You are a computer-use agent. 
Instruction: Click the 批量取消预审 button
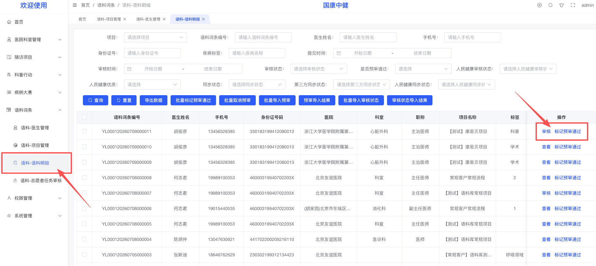237,100
